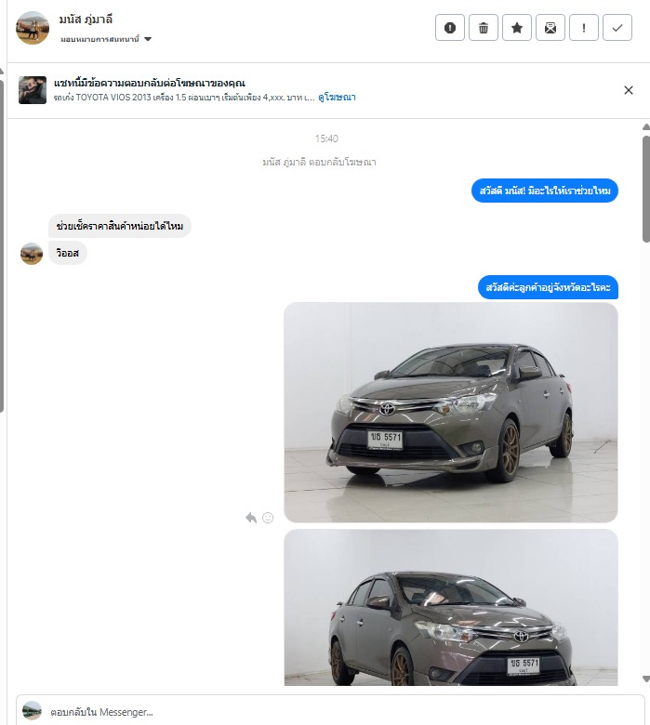
Task: Click the customer avatar beside วิออส message
Action: click(x=32, y=254)
